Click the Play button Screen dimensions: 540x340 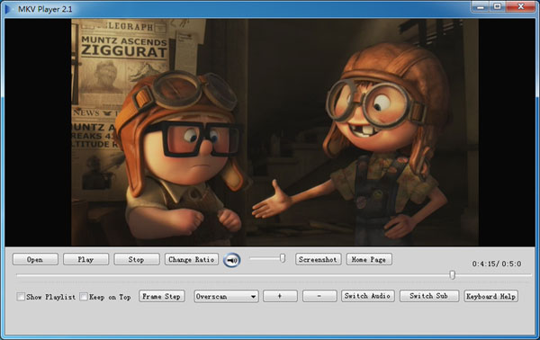(85, 259)
